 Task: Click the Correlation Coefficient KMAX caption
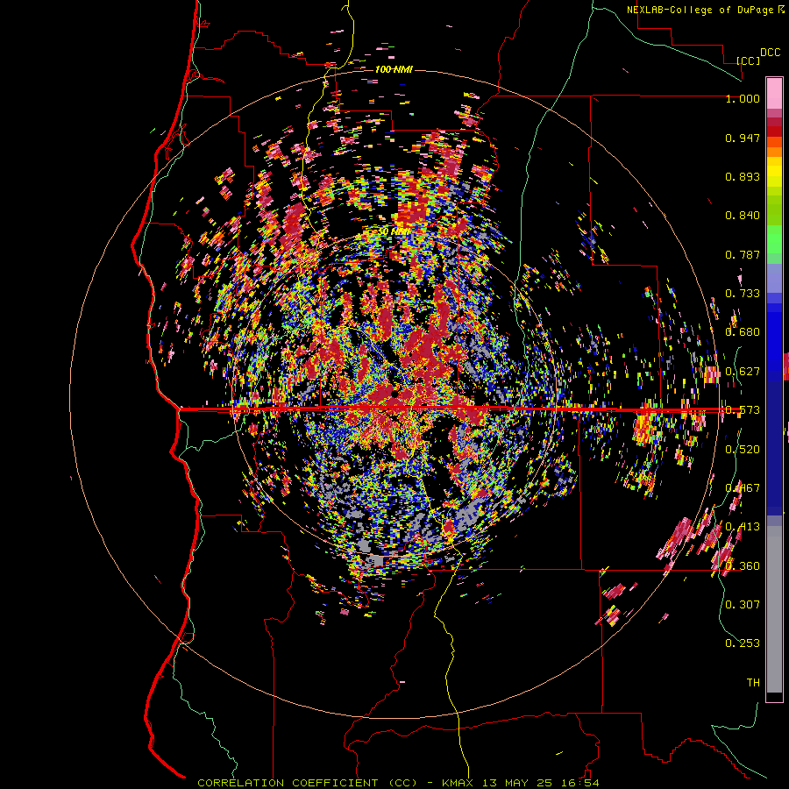[x=398, y=783]
